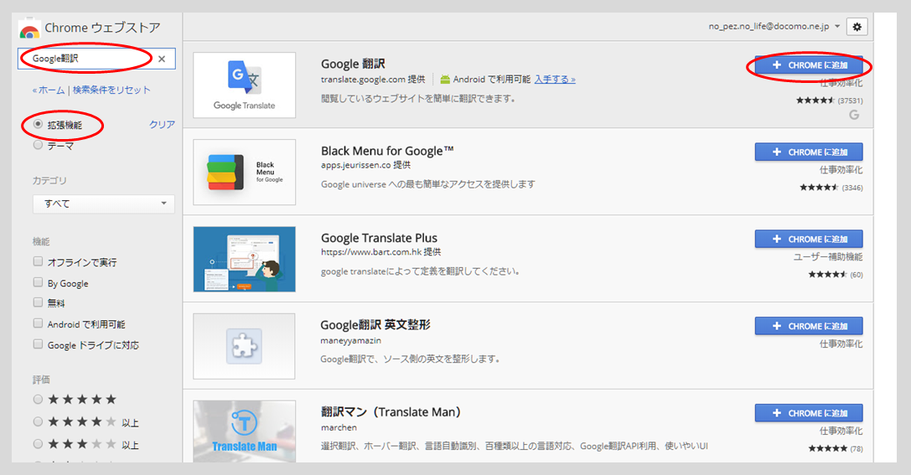Image resolution: width=911 pixels, height=475 pixels.
Task: Open the Google Translate Plus title
Action: (380, 238)
